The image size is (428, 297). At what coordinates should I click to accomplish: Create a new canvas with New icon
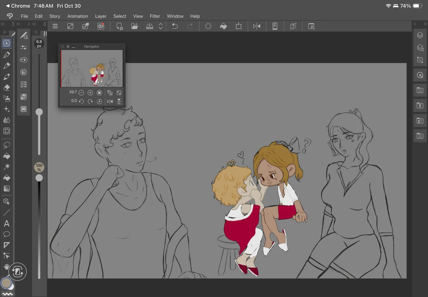119,26
